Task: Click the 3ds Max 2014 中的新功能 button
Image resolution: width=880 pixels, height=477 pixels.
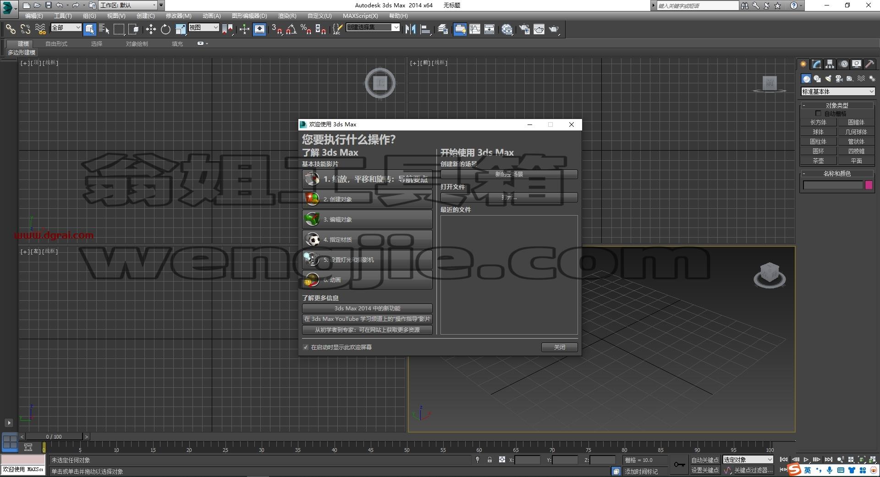Action: point(367,308)
